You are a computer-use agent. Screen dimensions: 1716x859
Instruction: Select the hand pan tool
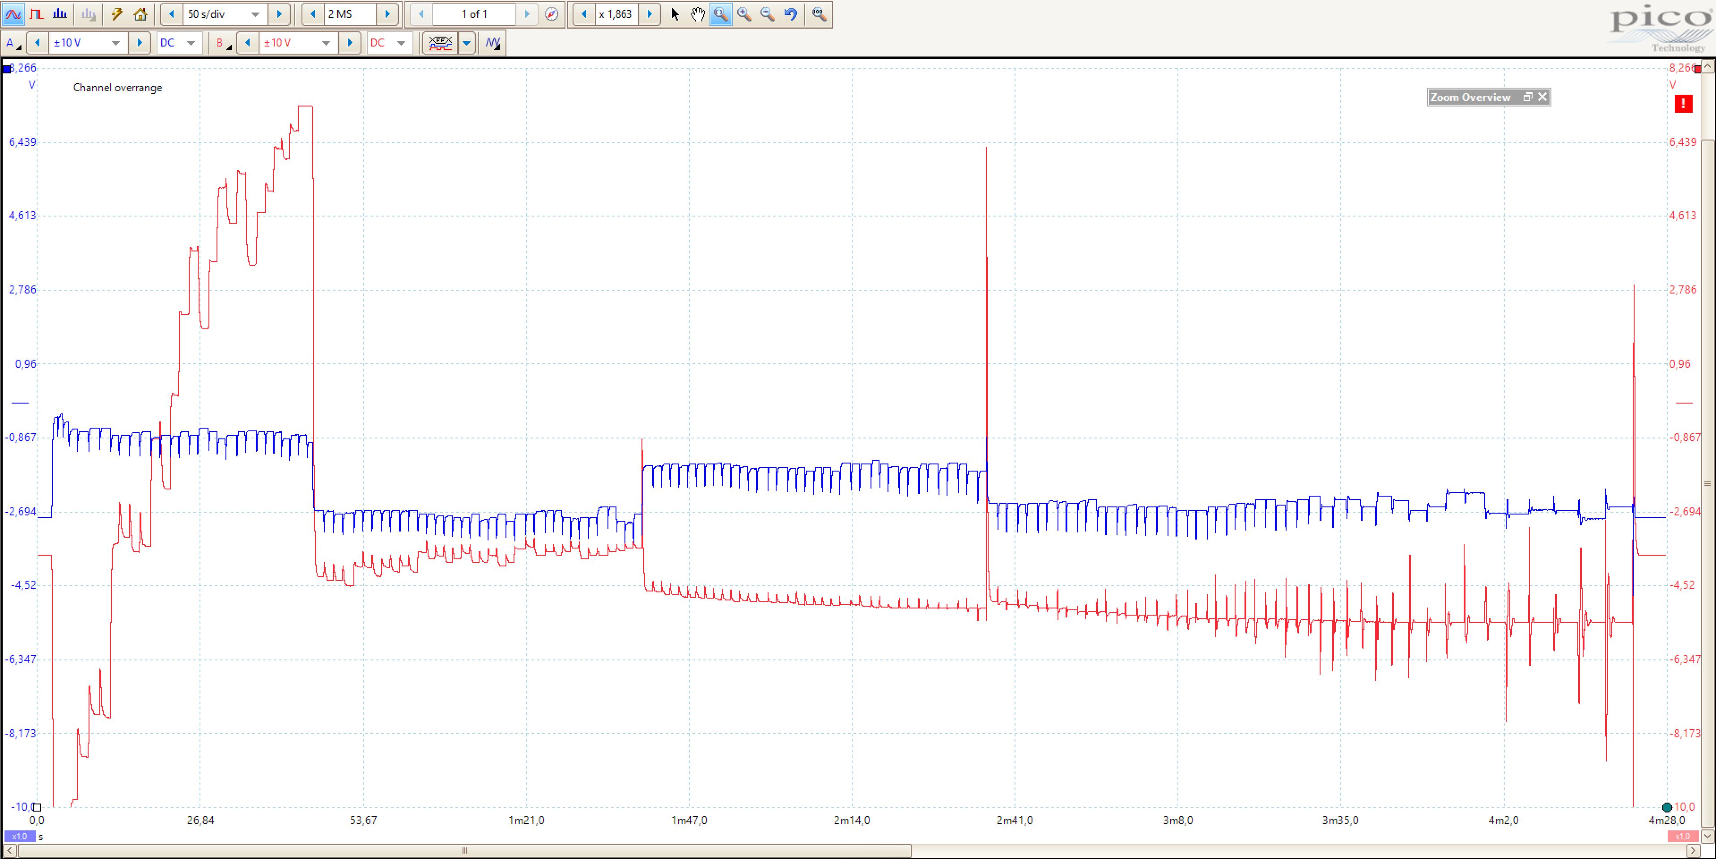(697, 14)
